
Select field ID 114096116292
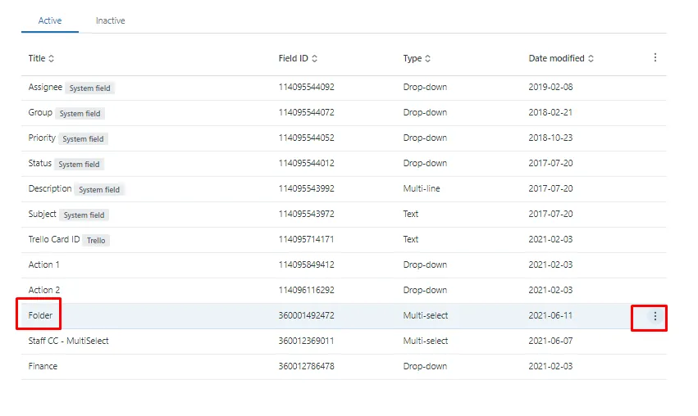(306, 290)
